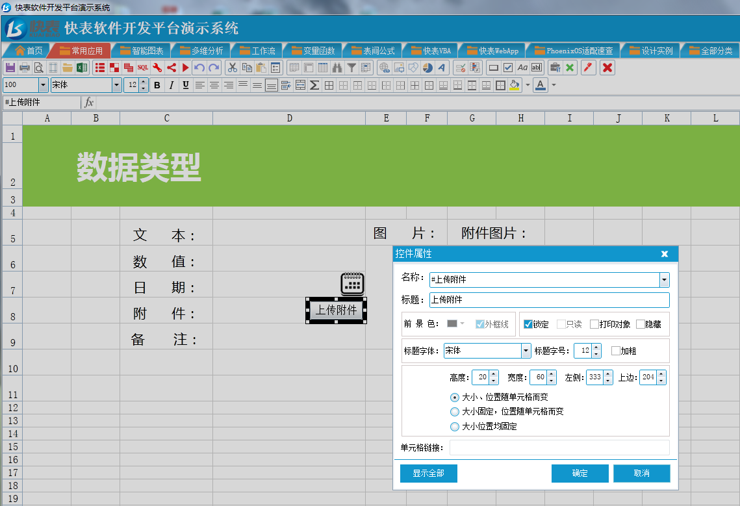The image size is (740, 506).
Task: Open the 前景色 color dropdown arrow
Action: click(x=463, y=324)
